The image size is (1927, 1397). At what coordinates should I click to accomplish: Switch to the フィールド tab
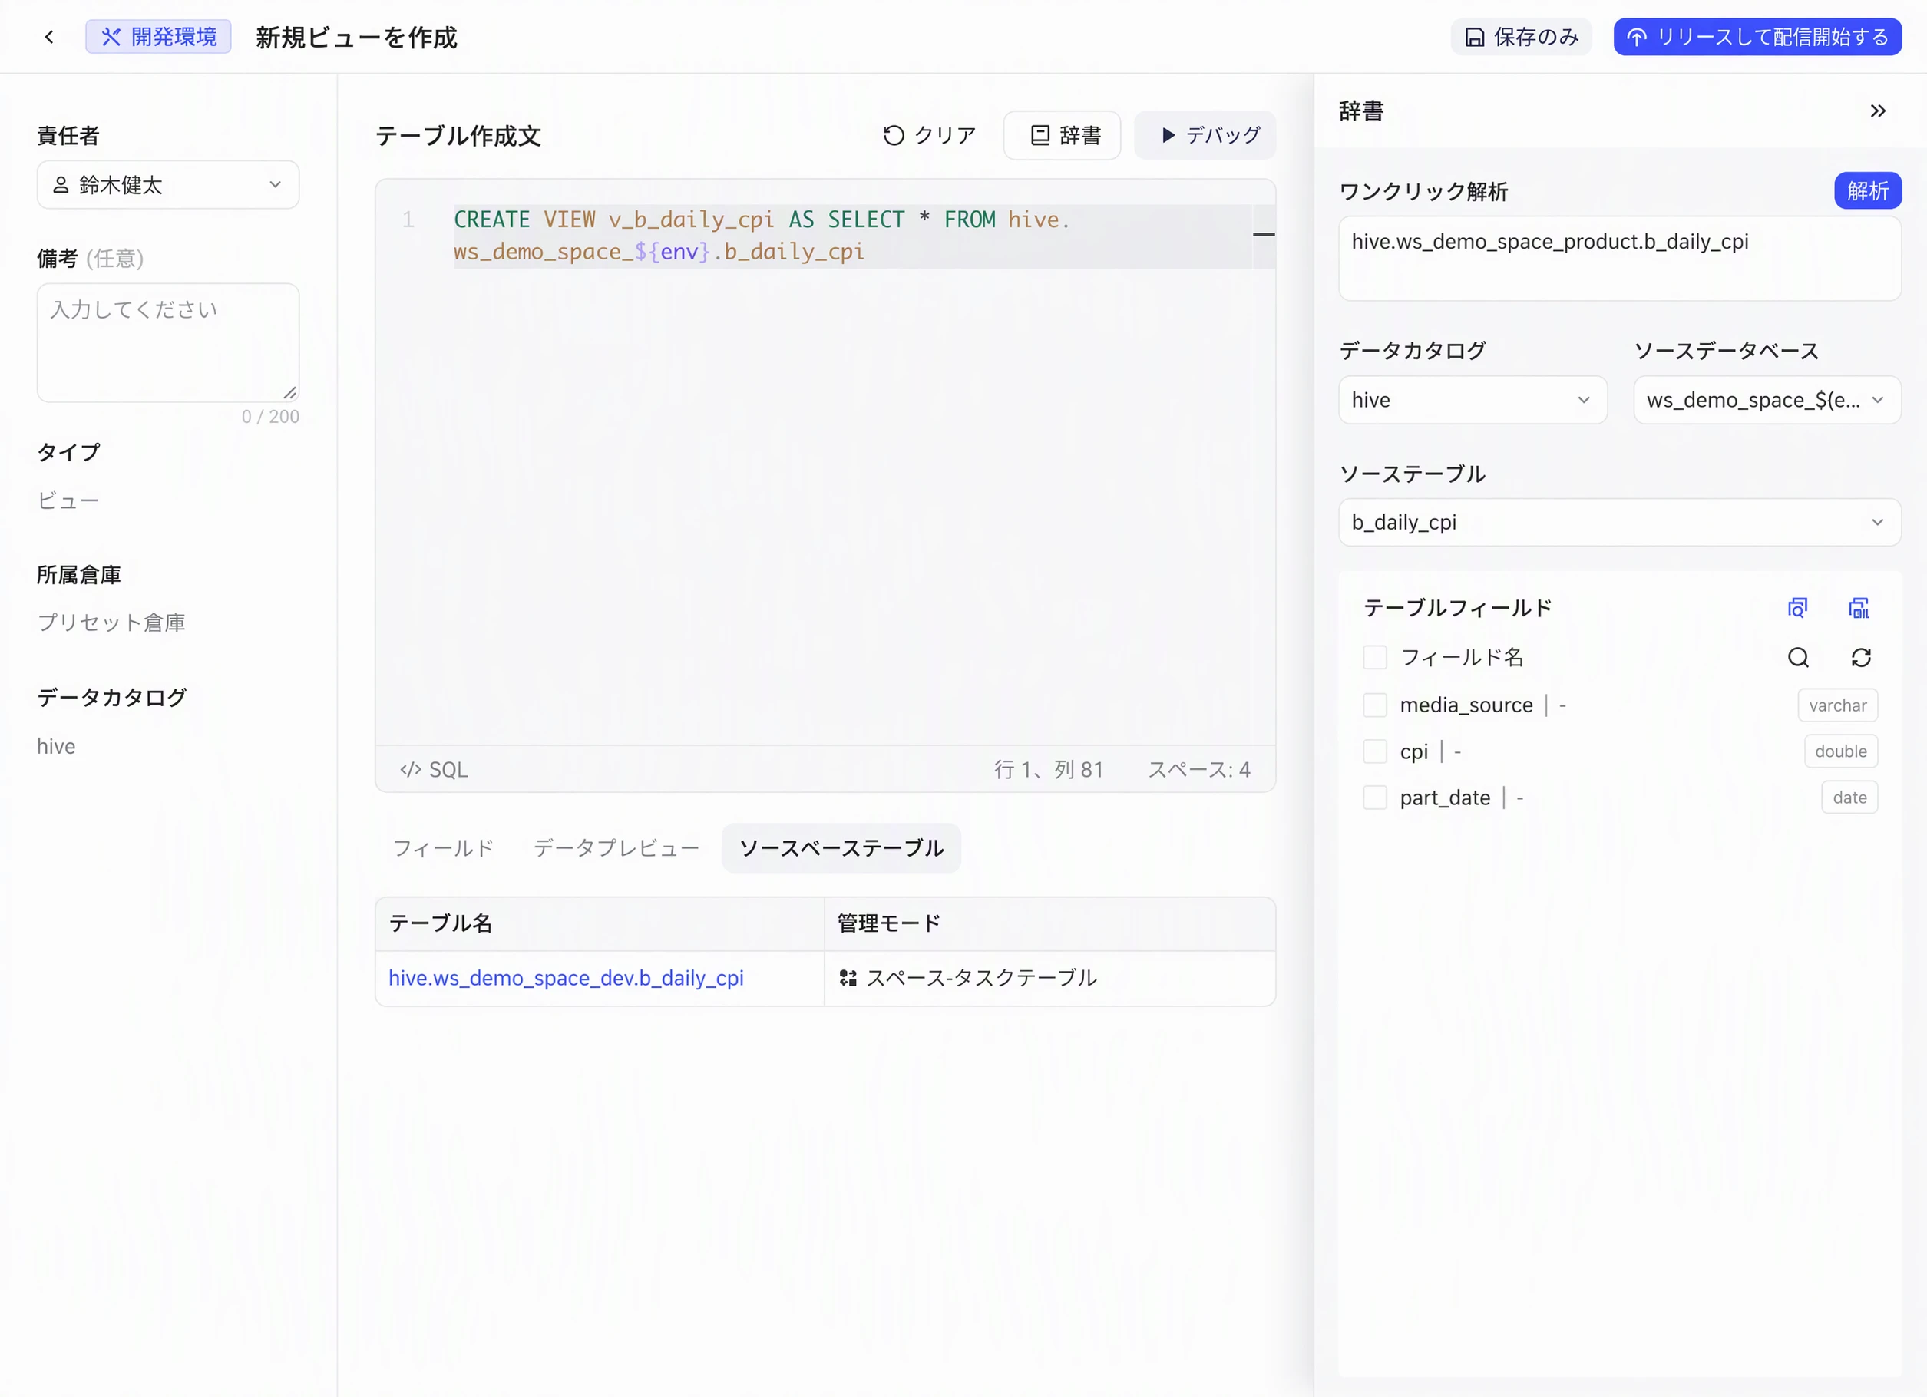[443, 847]
